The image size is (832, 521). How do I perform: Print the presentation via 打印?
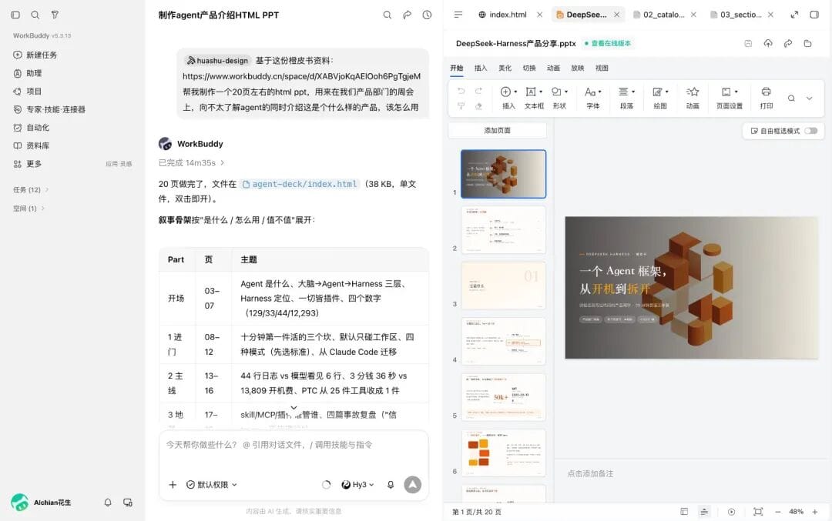click(x=766, y=98)
